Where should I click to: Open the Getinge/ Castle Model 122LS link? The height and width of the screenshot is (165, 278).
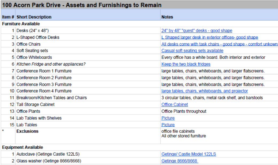point(188,154)
